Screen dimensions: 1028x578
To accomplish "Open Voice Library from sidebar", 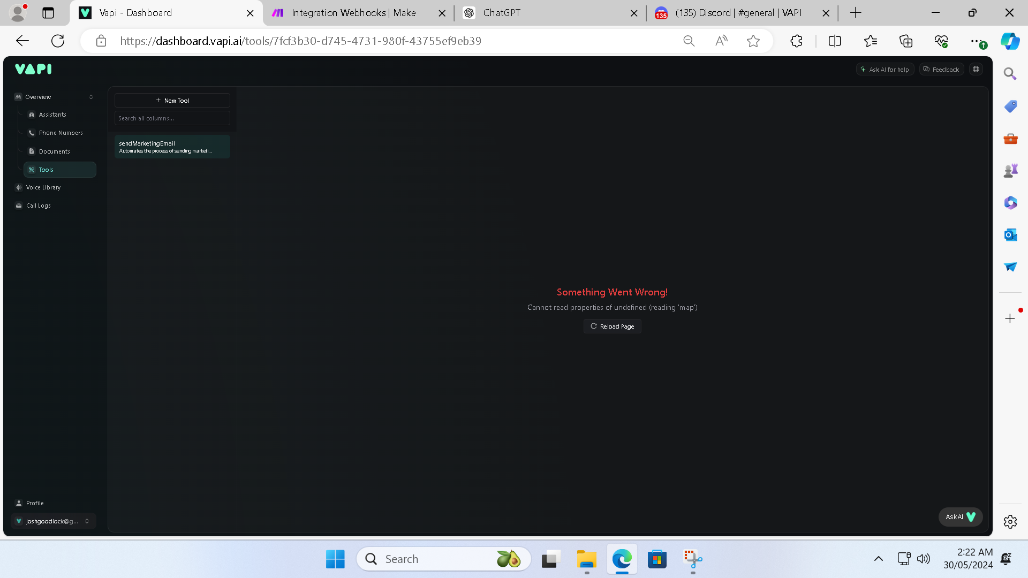I will (x=43, y=187).
